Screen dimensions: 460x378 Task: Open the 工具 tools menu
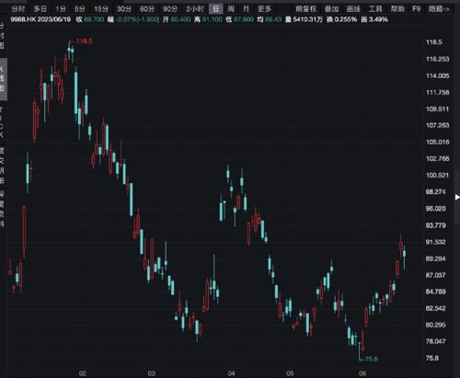(x=375, y=9)
